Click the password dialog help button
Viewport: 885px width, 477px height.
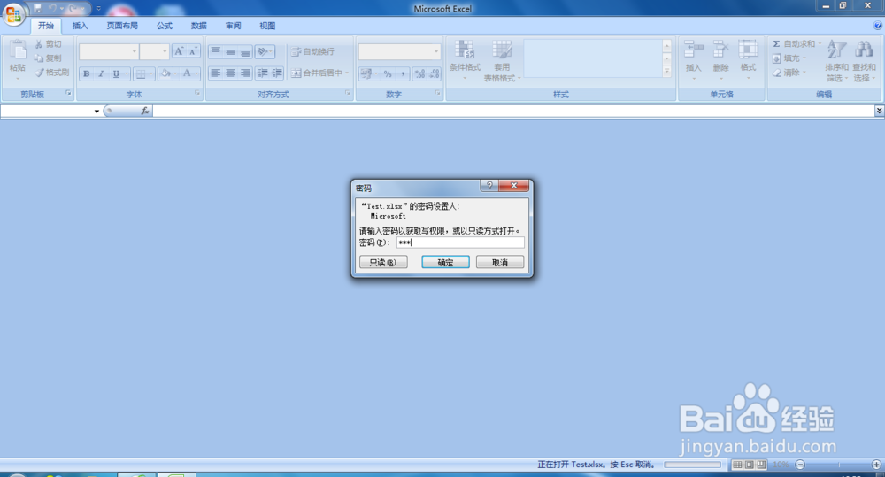click(x=489, y=186)
